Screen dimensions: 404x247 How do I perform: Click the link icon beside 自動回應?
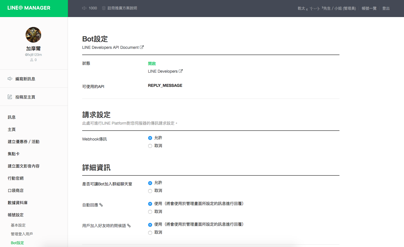[x=101, y=205]
